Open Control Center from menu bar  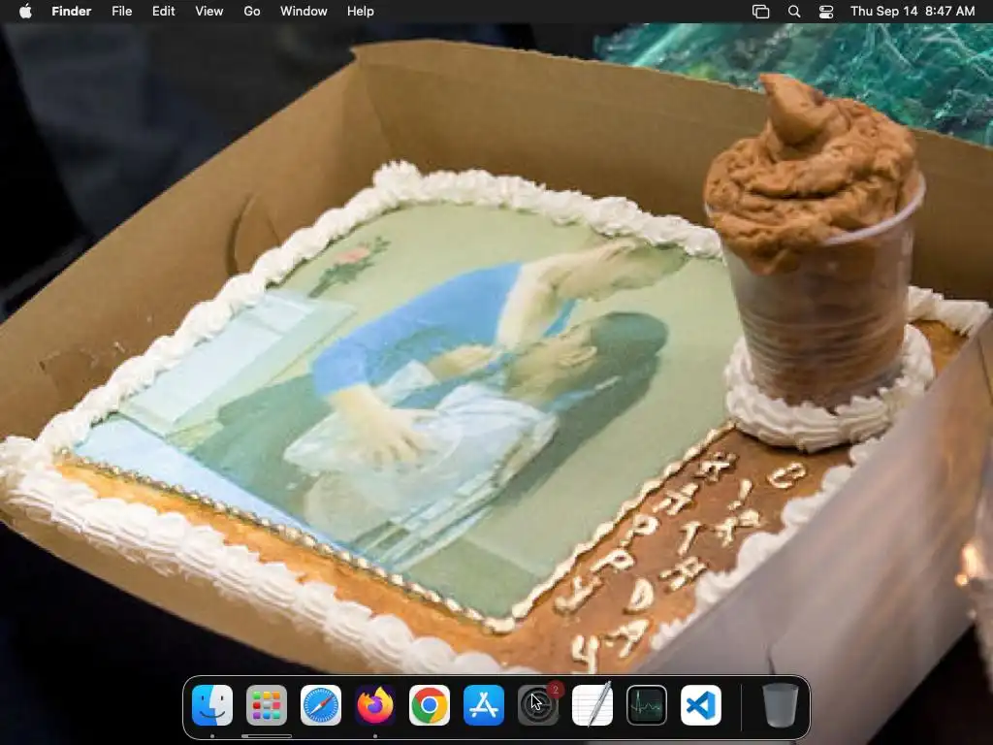(x=826, y=12)
